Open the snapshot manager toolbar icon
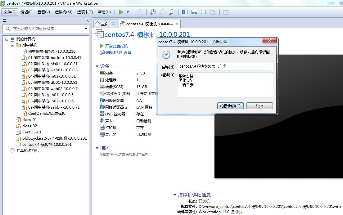Screen dimensions: 343x215 (x=172, y=12)
